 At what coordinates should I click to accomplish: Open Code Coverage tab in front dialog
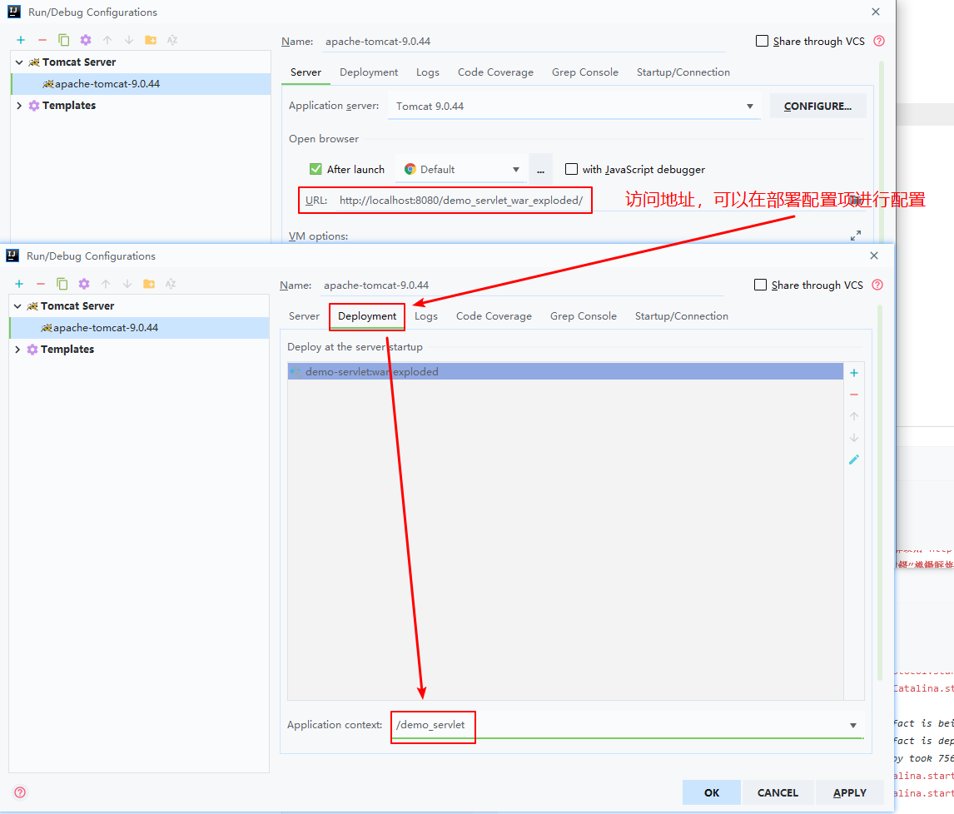pyautogui.click(x=494, y=316)
